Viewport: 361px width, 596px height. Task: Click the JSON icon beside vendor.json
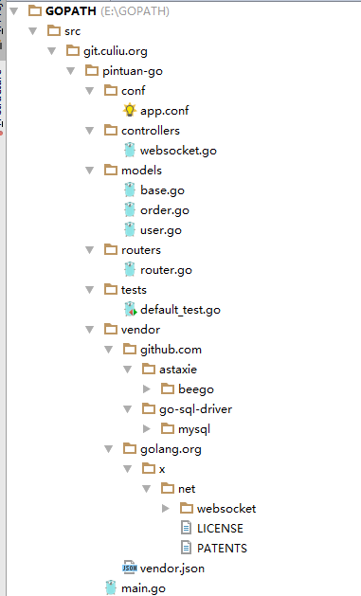pos(129,568)
